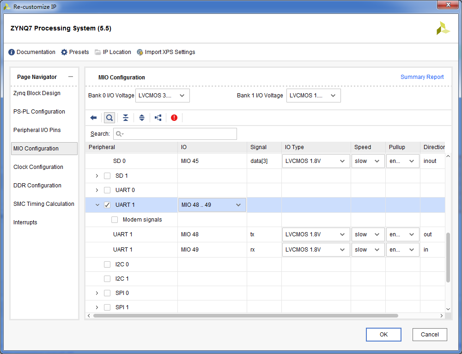Expand the SPI 0 row

[97, 293]
